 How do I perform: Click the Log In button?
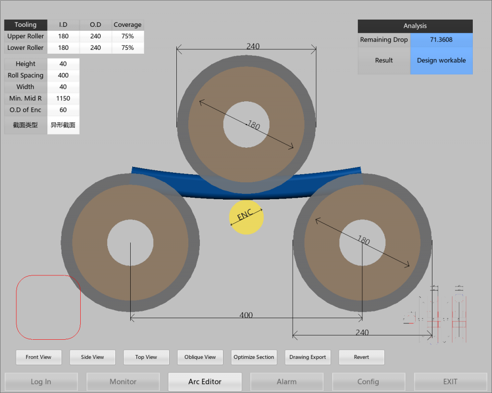pos(41,382)
